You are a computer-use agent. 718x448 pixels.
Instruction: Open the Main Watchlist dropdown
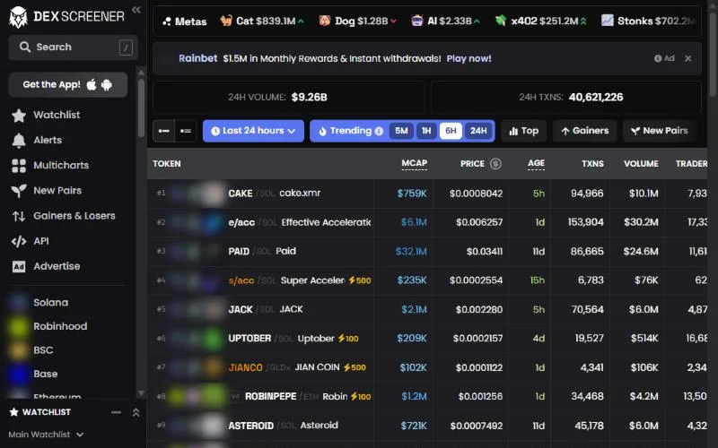[46, 435]
